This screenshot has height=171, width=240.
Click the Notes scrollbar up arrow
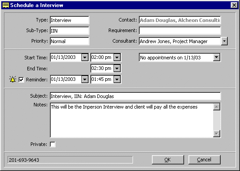tap(216, 107)
